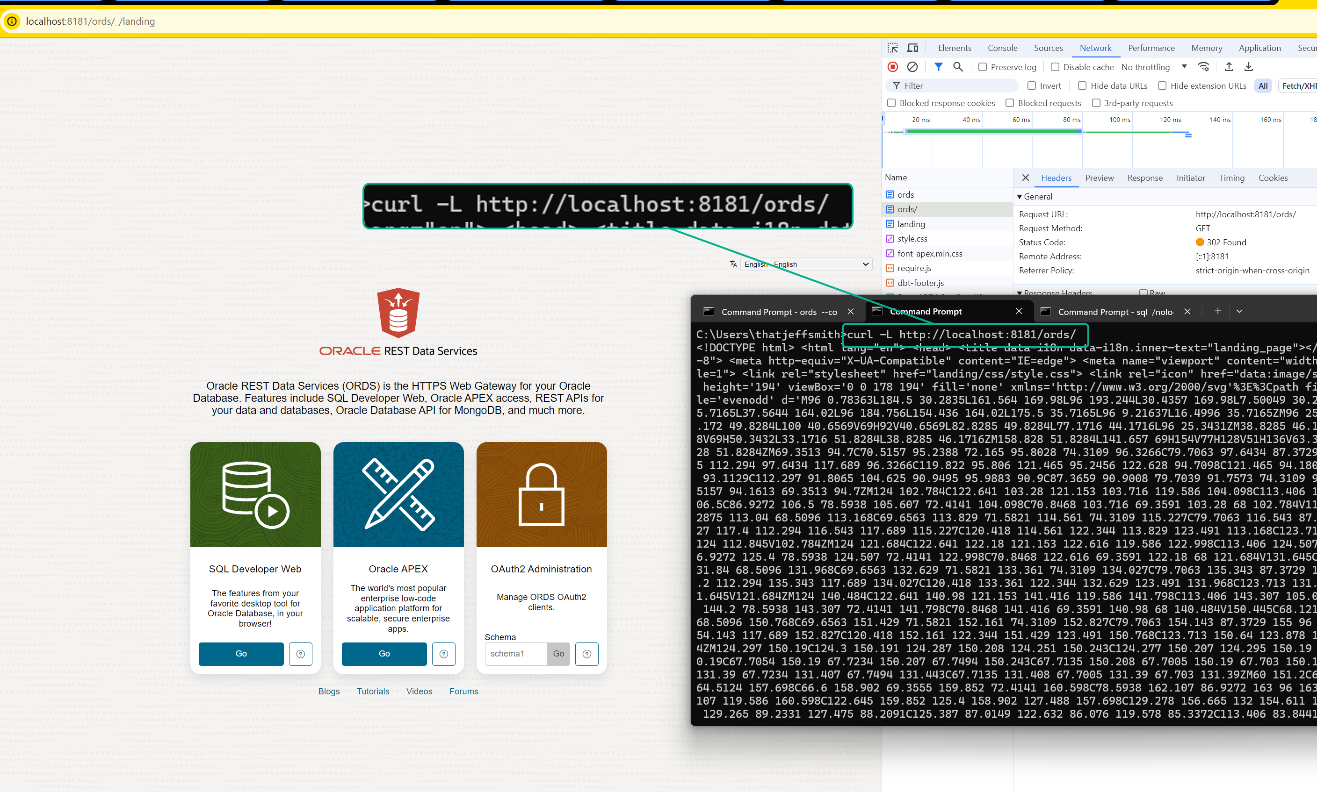Tick the Hide data URLs checkbox

(1082, 86)
